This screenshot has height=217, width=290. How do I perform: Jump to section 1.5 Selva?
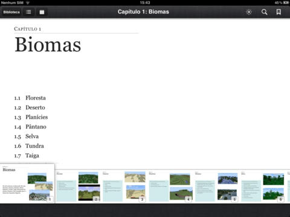(x=27, y=136)
